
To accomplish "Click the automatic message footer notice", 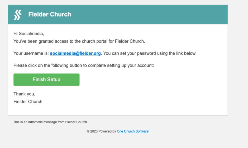I will (x=50, y=122).
